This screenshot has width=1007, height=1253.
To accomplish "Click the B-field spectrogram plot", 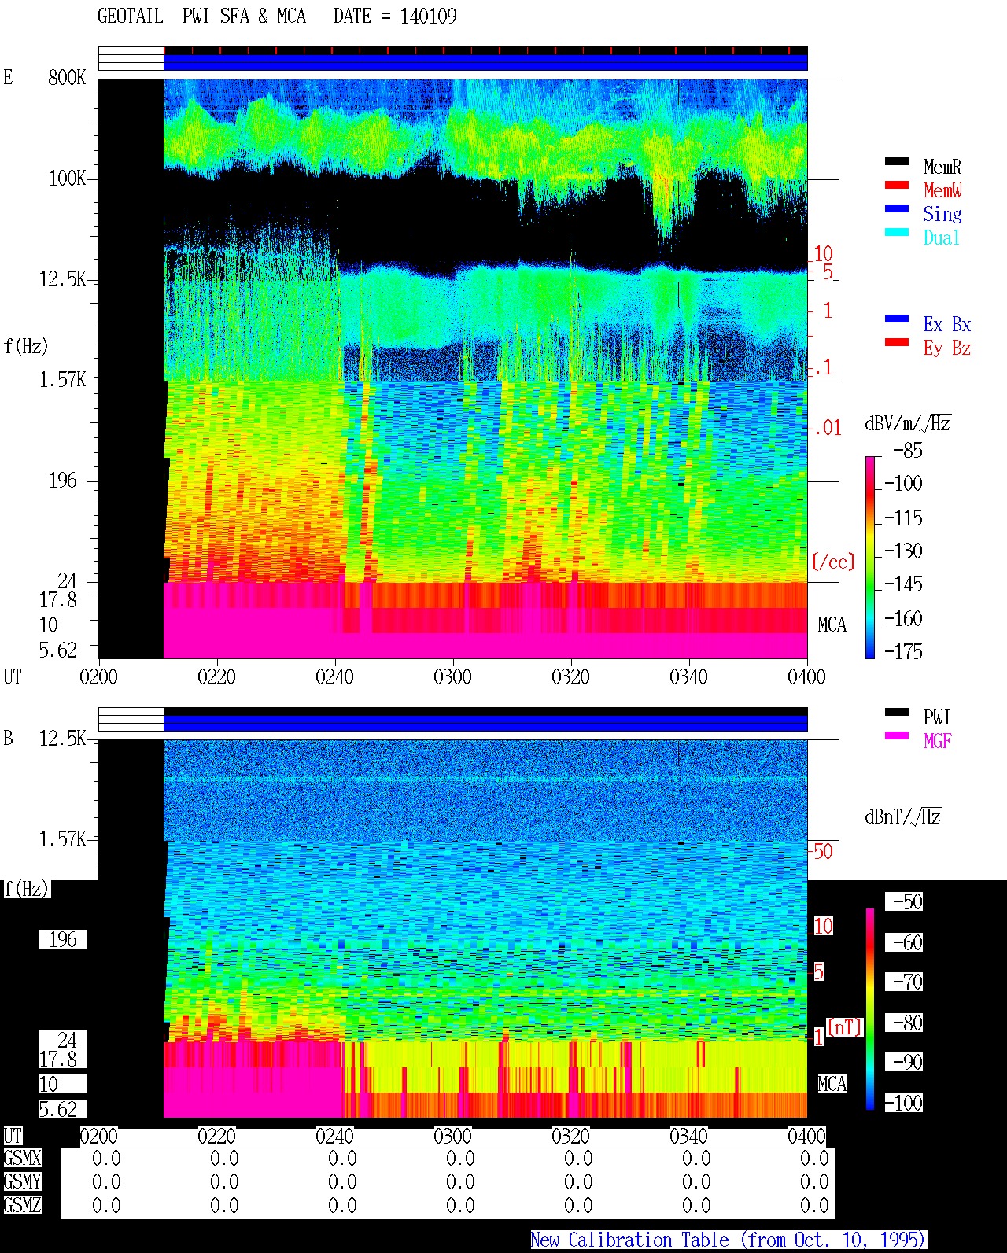I will pyautogui.click(x=453, y=928).
